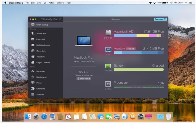Screen dimensions: 196x123
Task: Open the Trash in the Dock
Action: click(x=168, y=117)
